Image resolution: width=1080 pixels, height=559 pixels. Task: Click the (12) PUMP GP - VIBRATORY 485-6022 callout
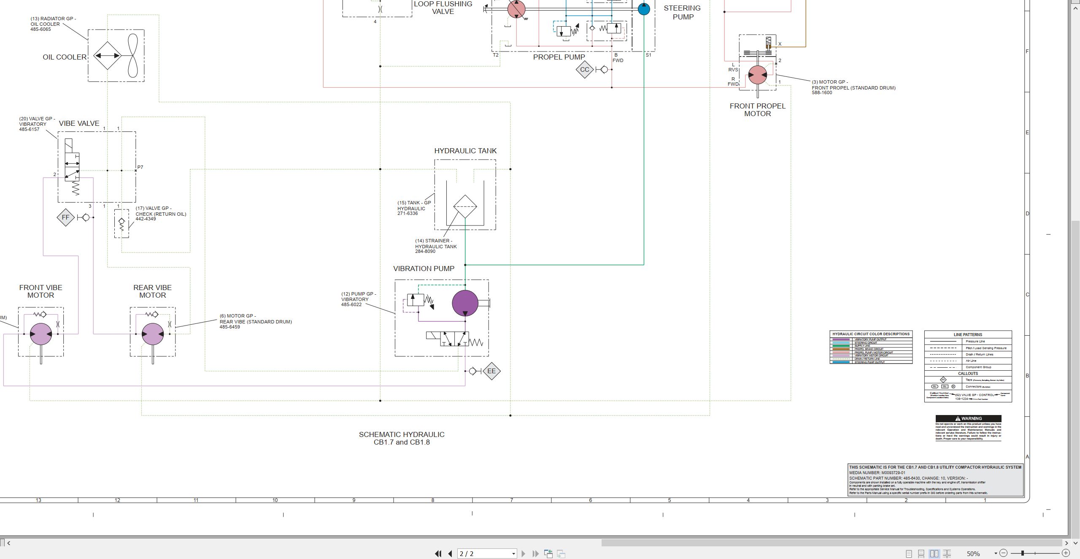click(x=359, y=299)
